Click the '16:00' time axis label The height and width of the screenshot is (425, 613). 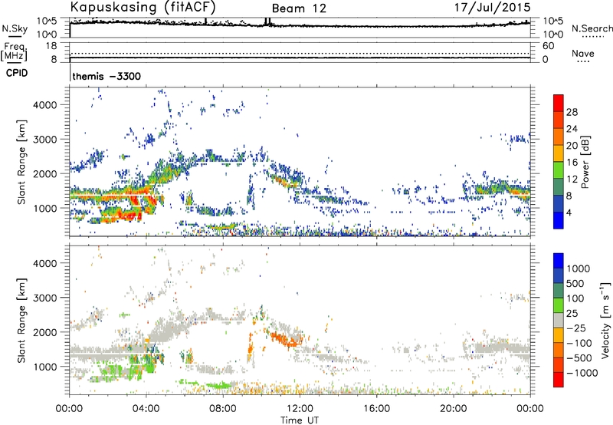[x=376, y=409]
